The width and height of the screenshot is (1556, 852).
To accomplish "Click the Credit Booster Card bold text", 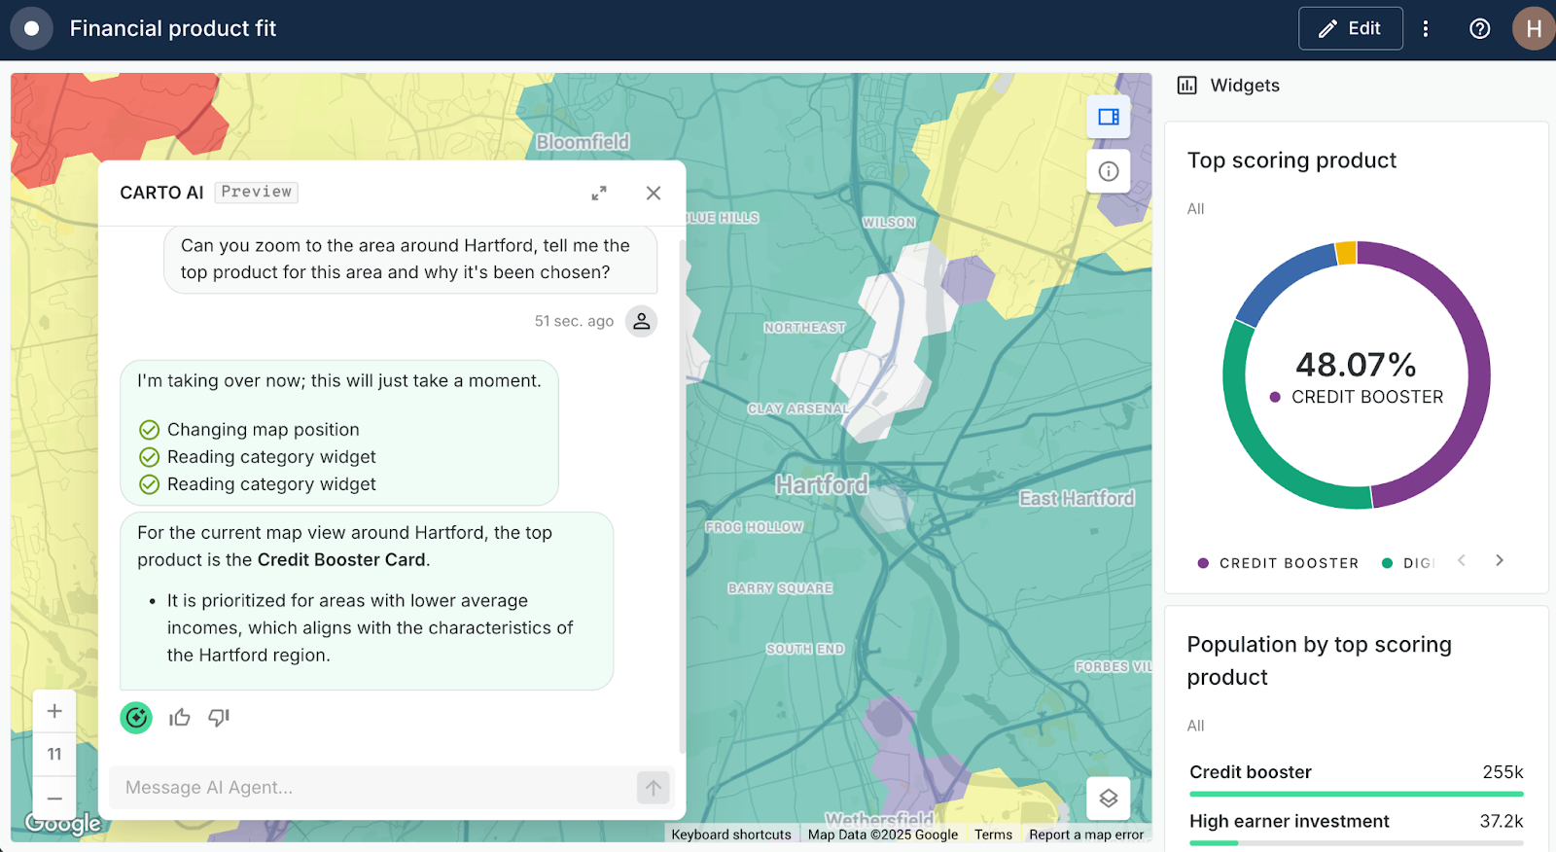I will 341,560.
